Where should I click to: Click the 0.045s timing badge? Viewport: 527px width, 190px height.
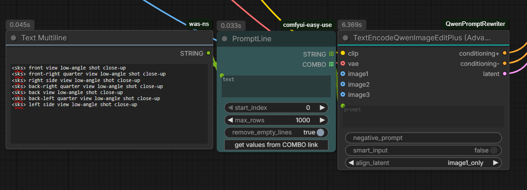coord(20,25)
